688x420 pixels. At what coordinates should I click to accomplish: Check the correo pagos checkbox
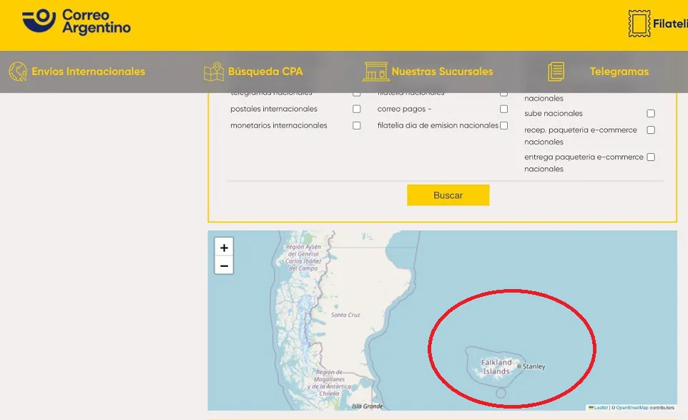503,109
